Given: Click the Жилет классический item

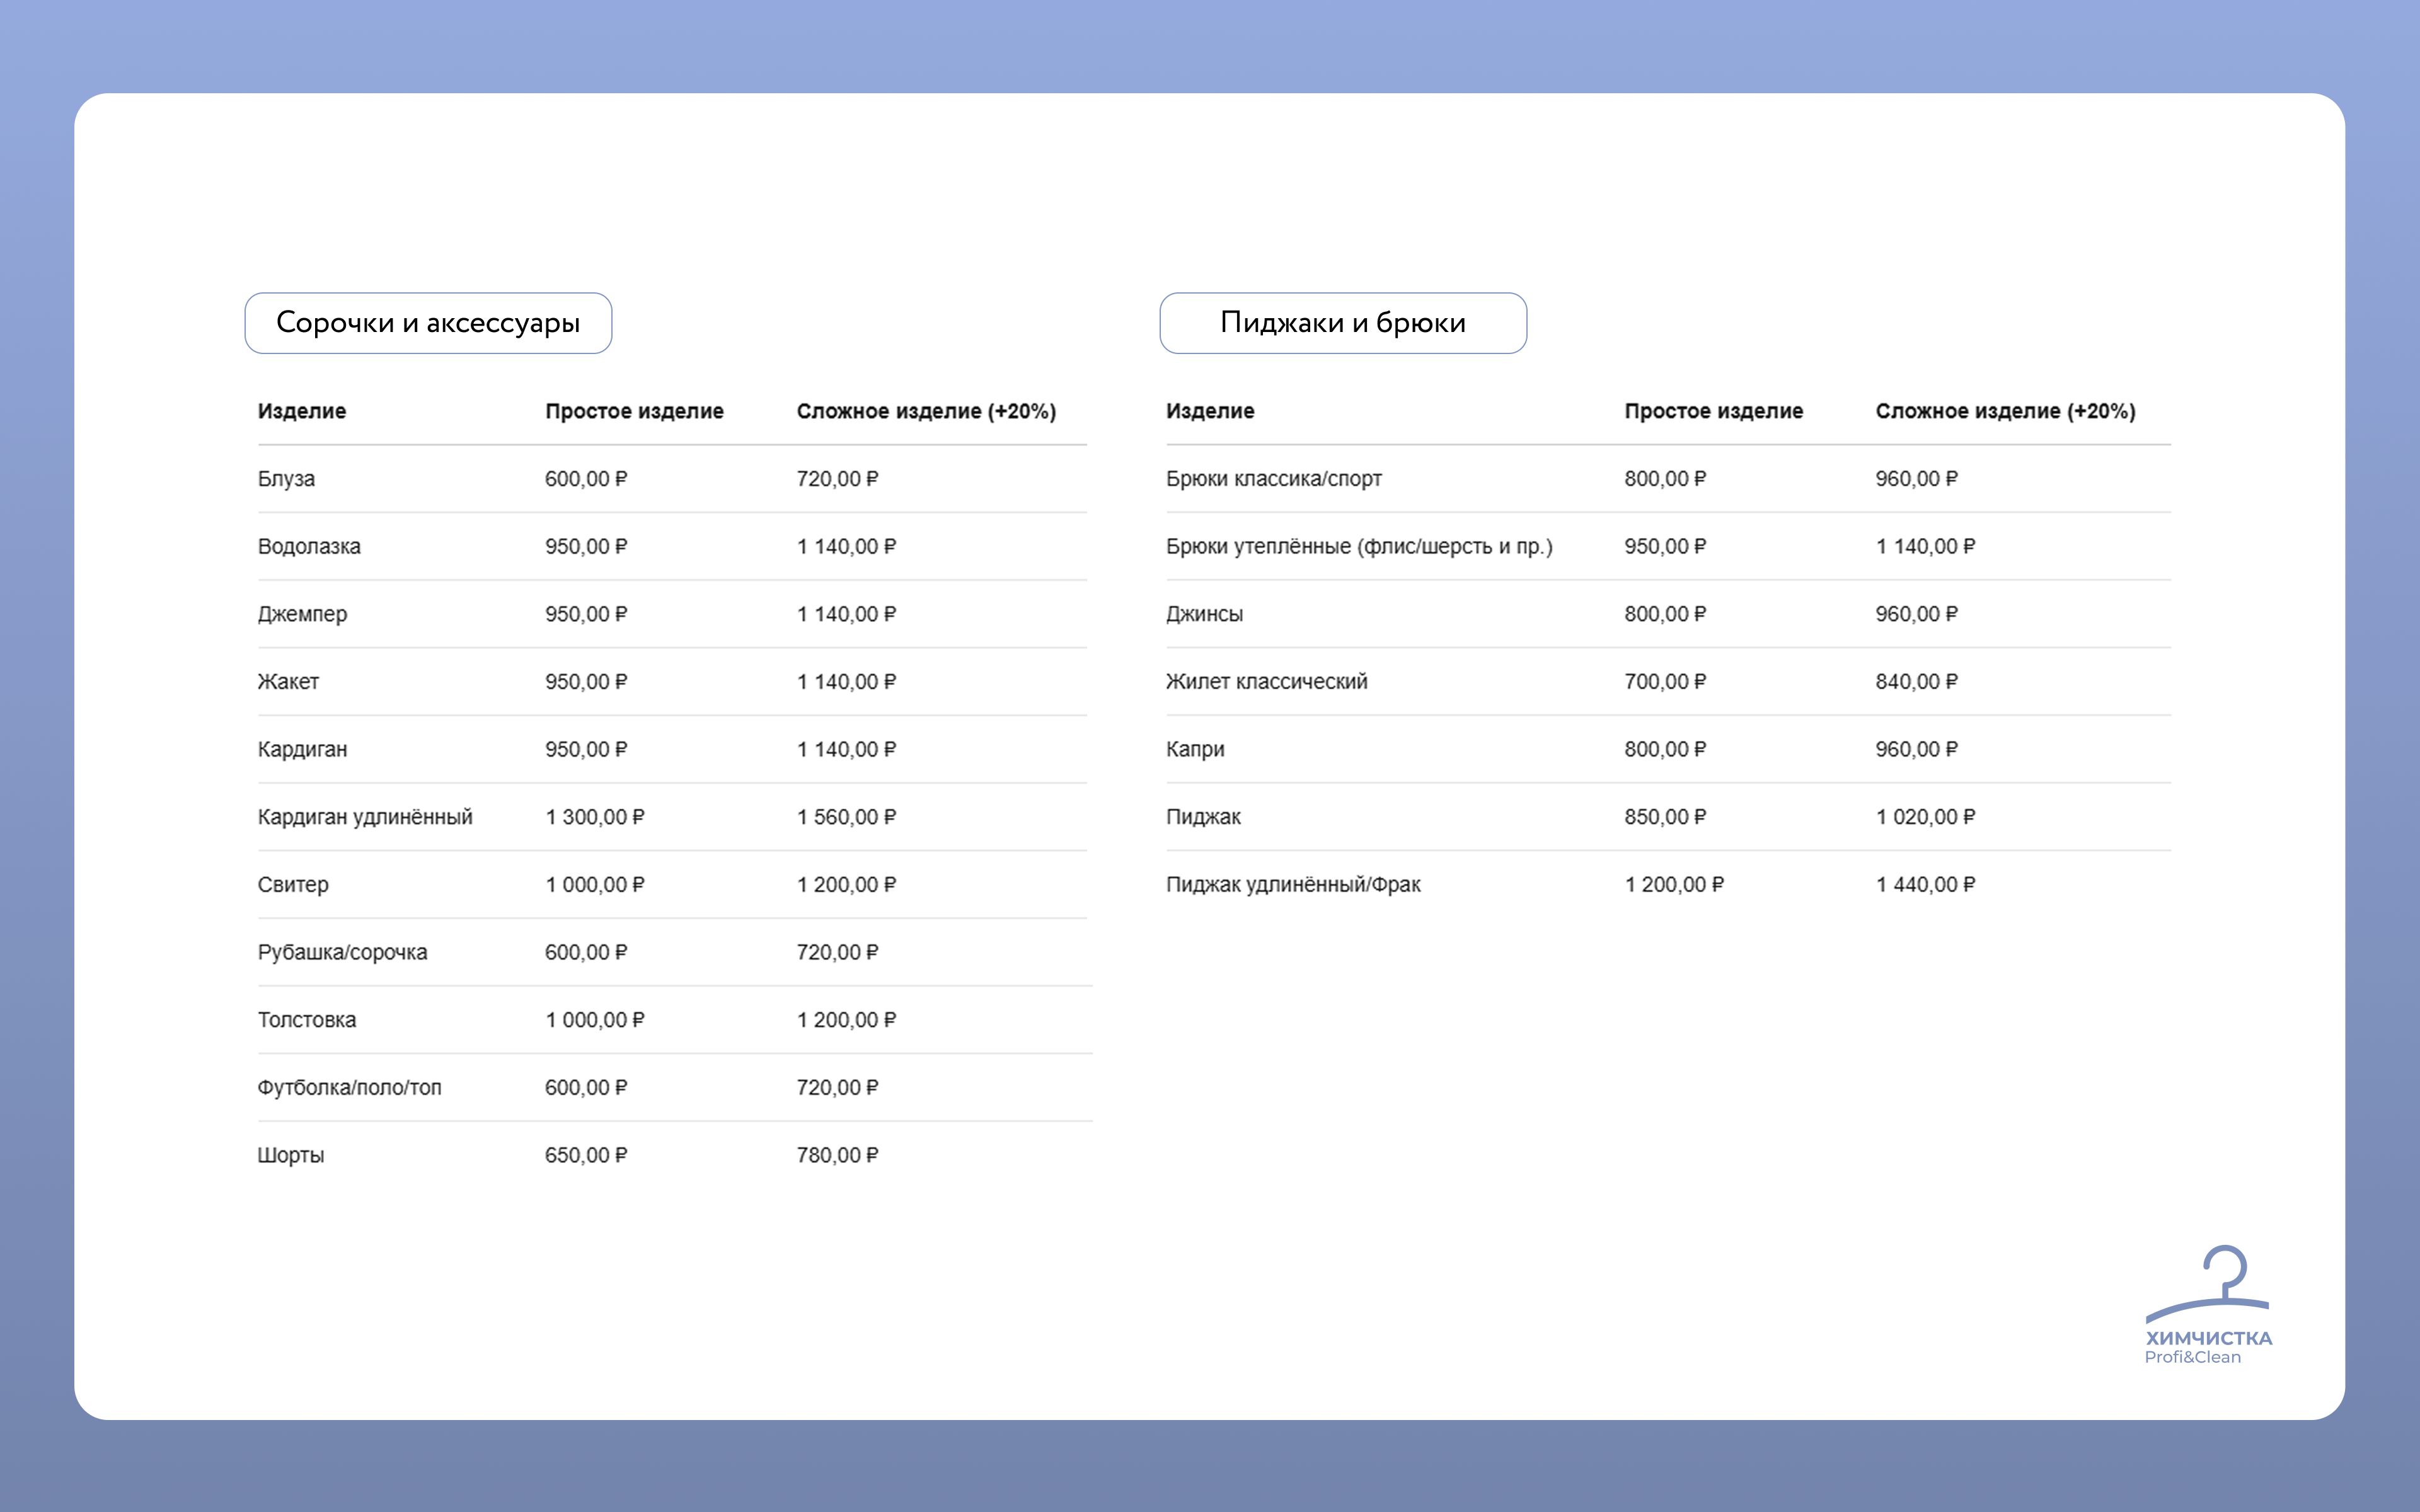Looking at the screenshot, I should [x=1266, y=682].
